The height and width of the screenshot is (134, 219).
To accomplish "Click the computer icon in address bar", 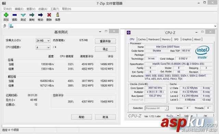I will 11,26.
